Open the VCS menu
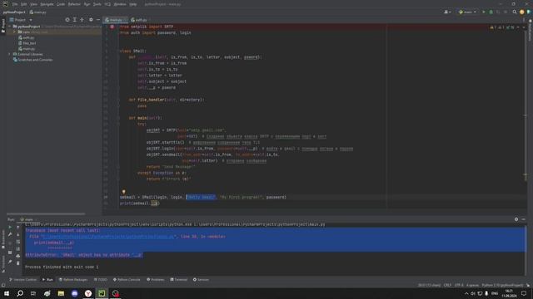This screenshot has height=299, width=533. point(107,4)
